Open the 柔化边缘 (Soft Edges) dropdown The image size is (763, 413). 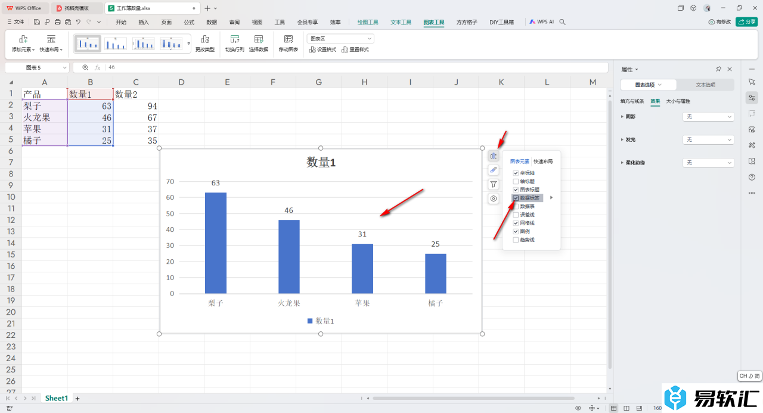[x=708, y=163]
